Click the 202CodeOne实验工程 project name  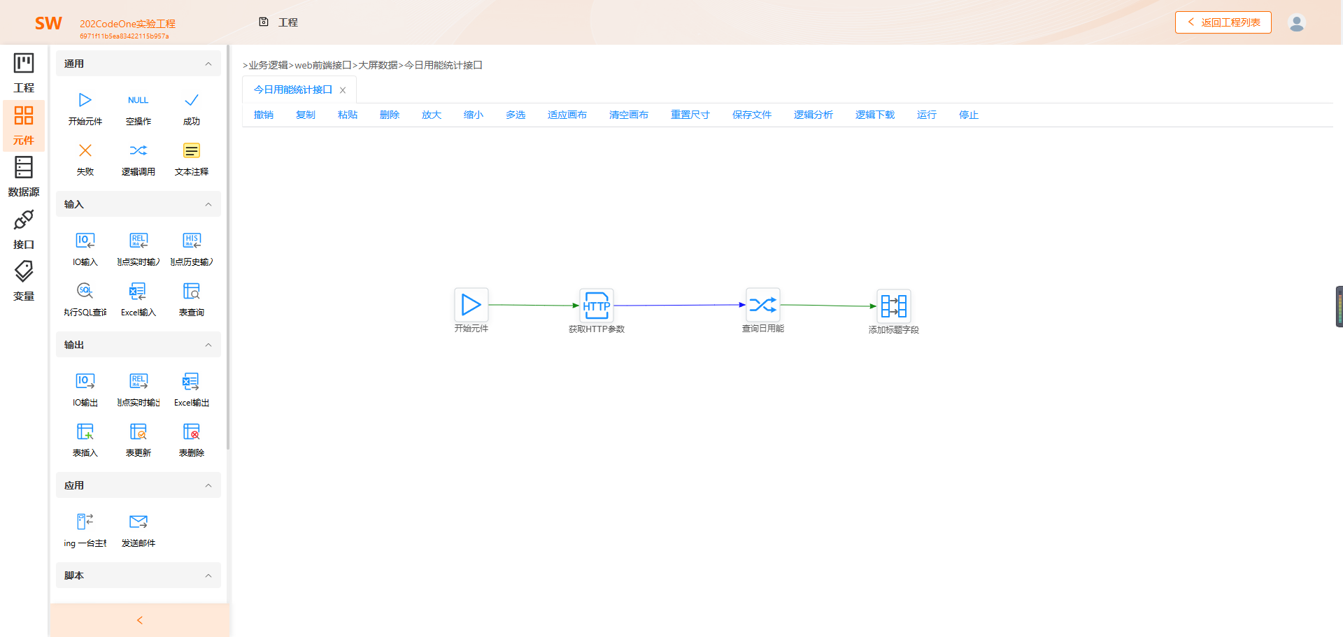pyautogui.click(x=127, y=24)
